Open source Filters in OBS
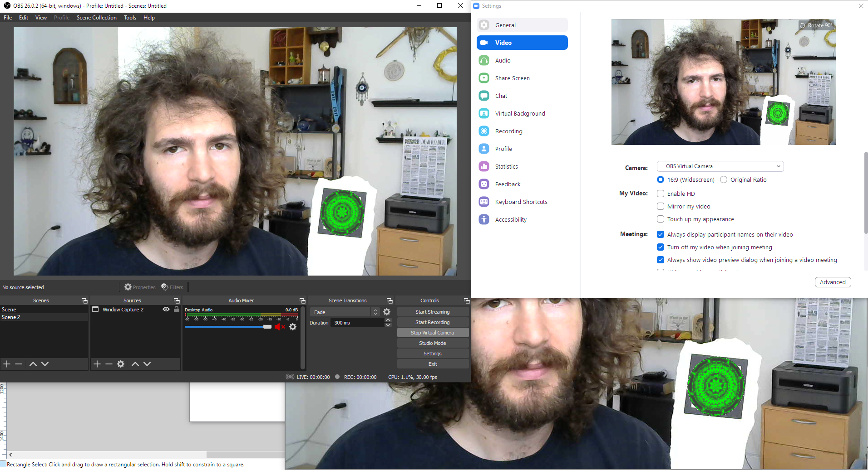The width and height of the screenshot is (868, 470). (173, 287)
